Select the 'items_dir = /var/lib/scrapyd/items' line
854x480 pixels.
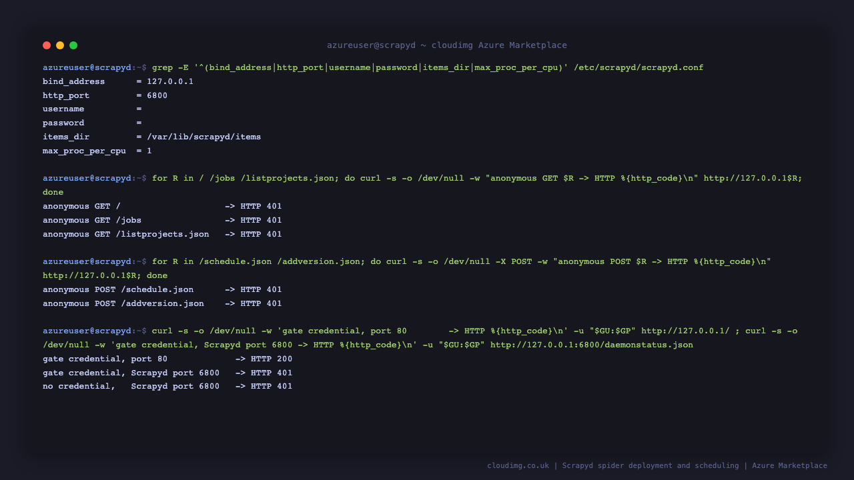point(151,137)
